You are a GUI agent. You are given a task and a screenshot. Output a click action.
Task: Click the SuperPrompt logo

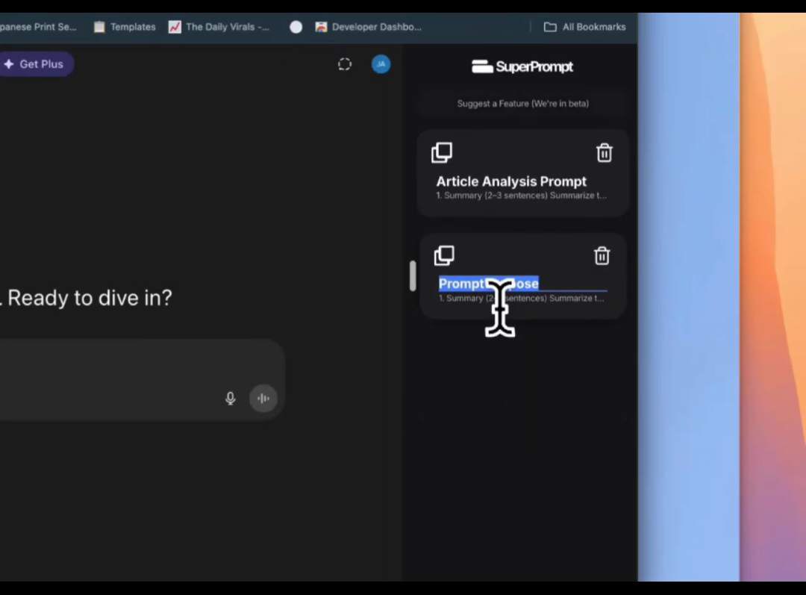(522, 66)
